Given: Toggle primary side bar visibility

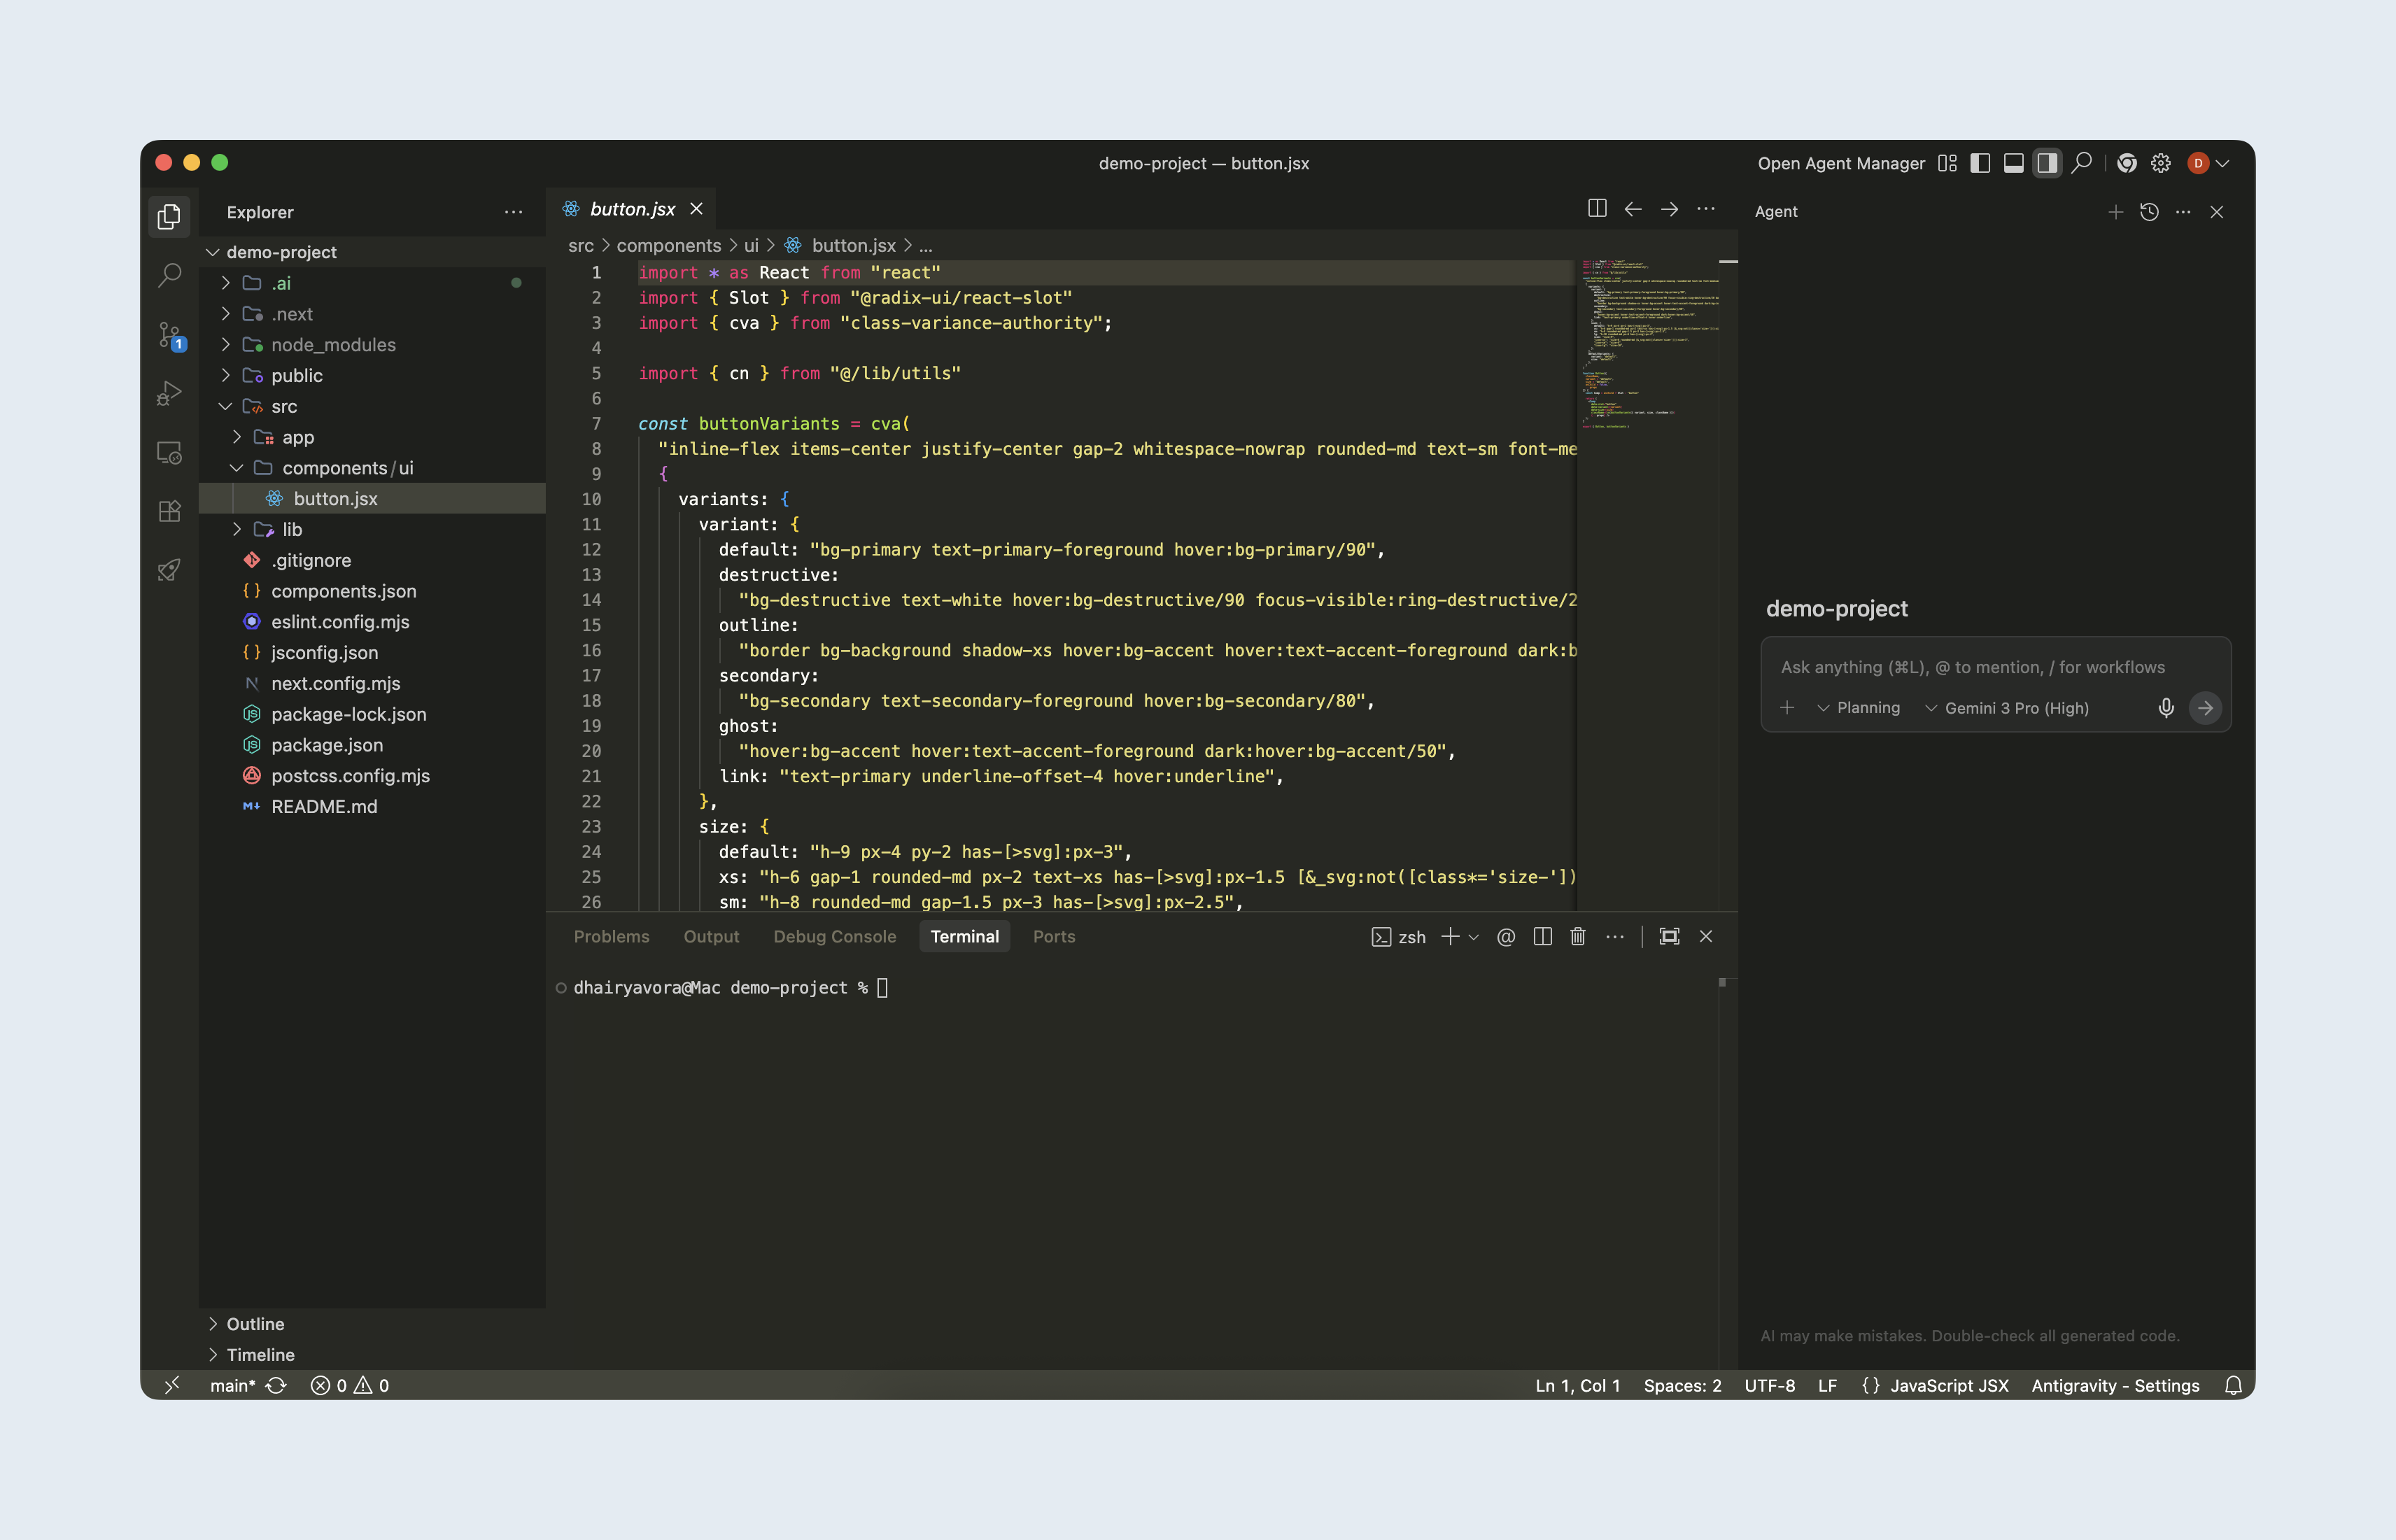Looking at the screenshot, I should point(1980,163).
